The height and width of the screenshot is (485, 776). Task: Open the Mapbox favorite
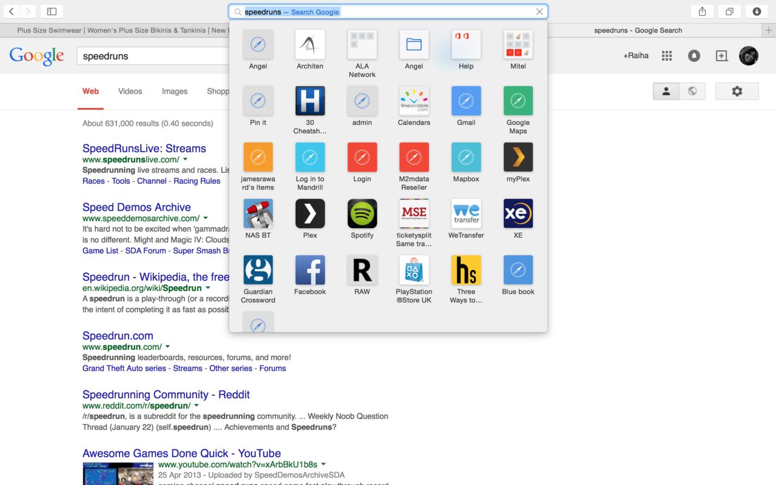point(466,157)
